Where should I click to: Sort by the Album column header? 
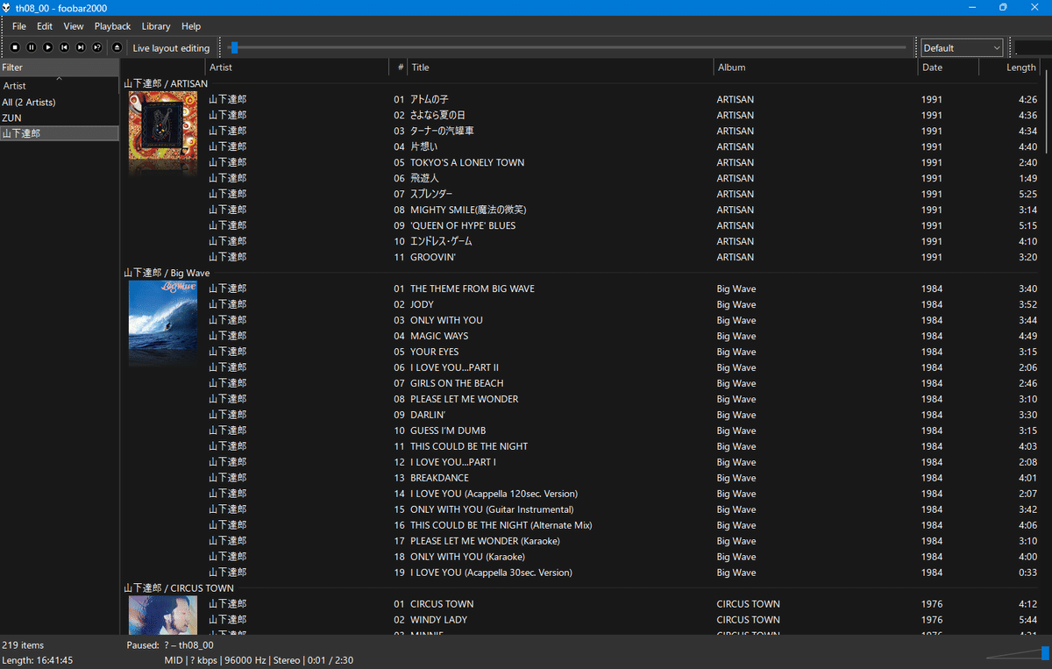click(x=816, y=68)
